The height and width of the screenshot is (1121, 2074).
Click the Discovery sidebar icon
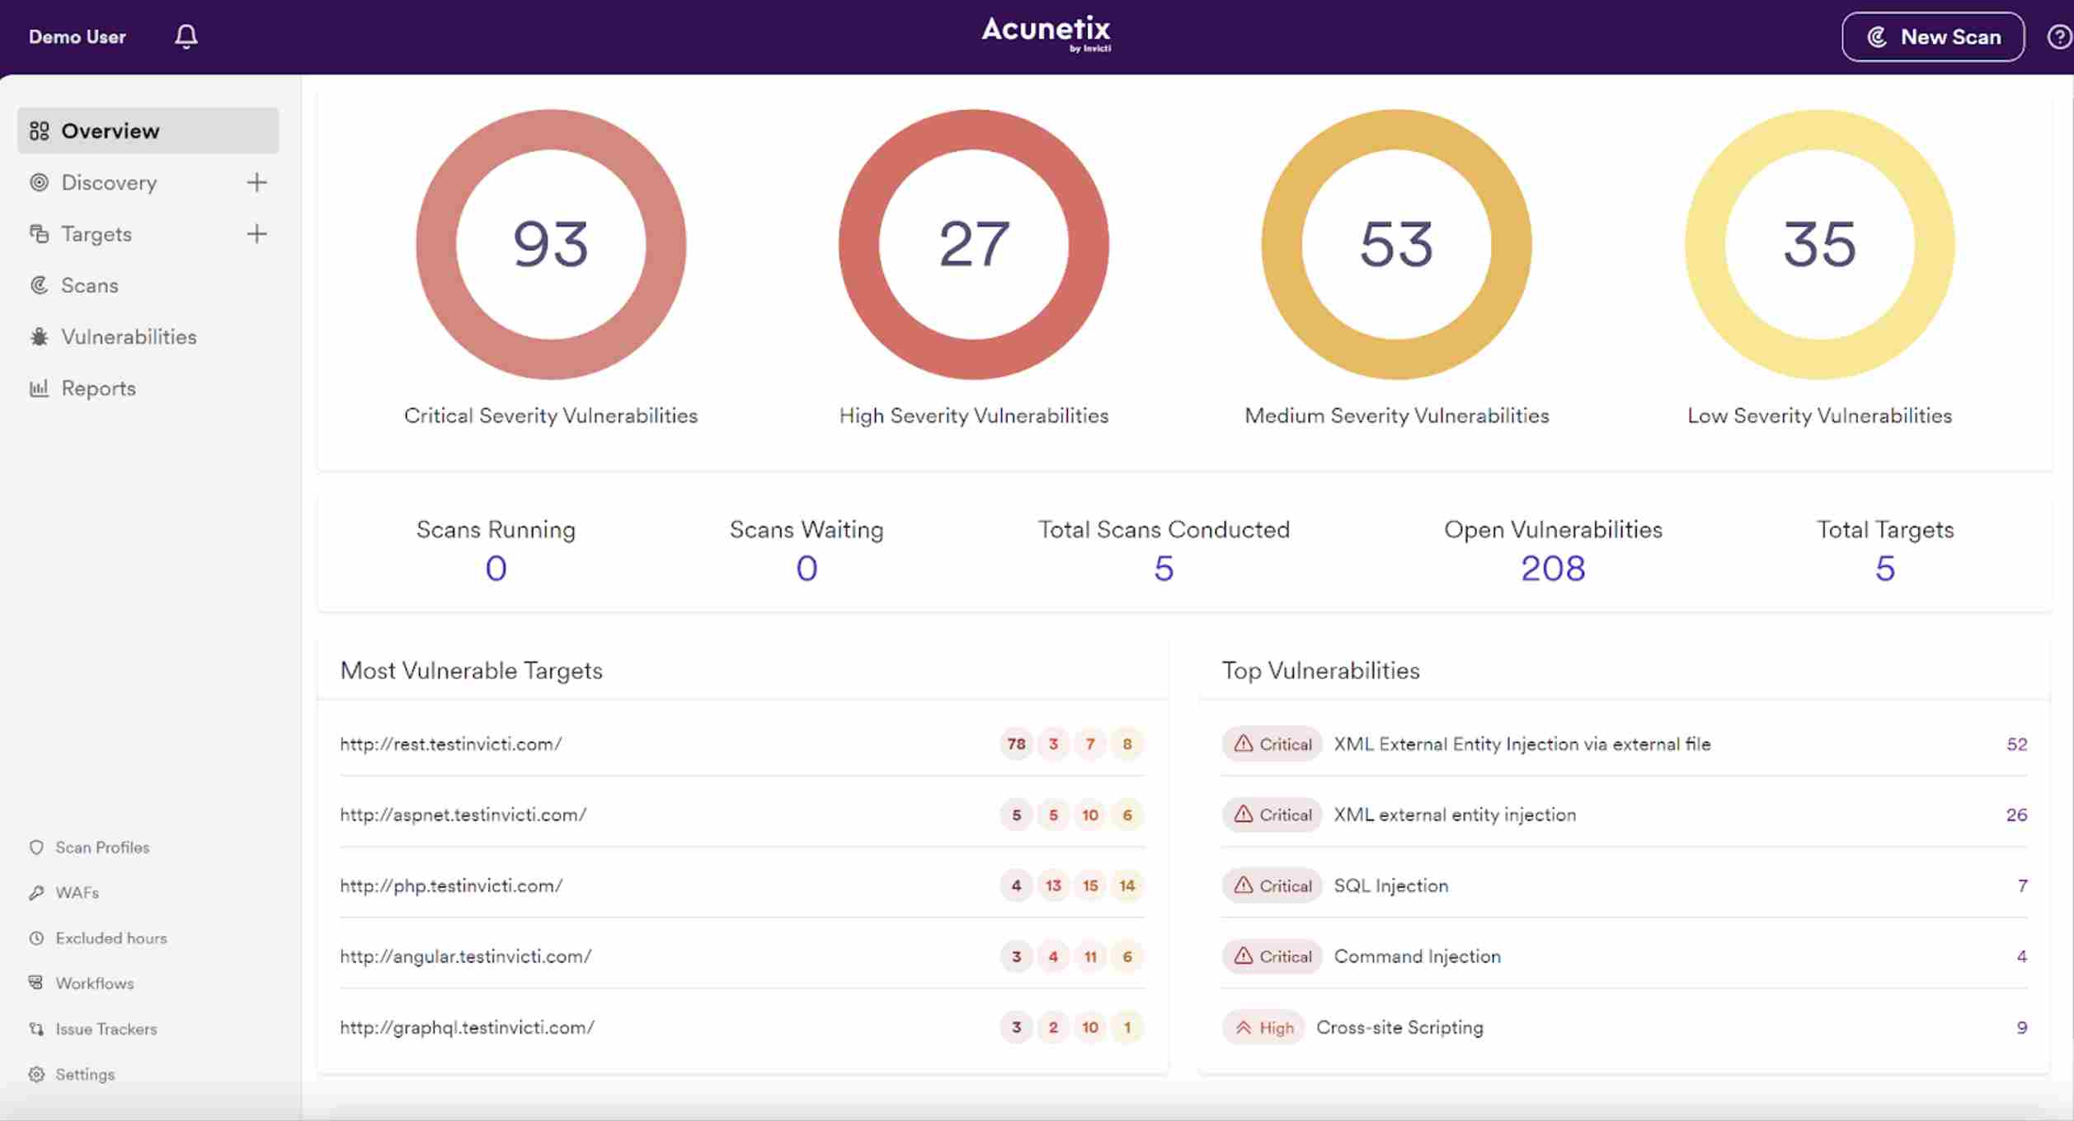click(x=37, y=181)
